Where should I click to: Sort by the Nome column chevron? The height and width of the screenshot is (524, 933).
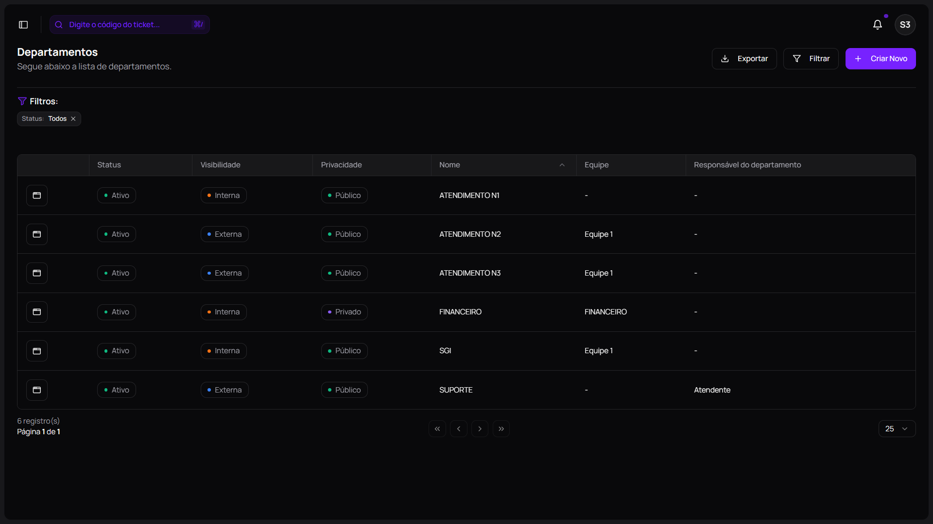[562, 165]
